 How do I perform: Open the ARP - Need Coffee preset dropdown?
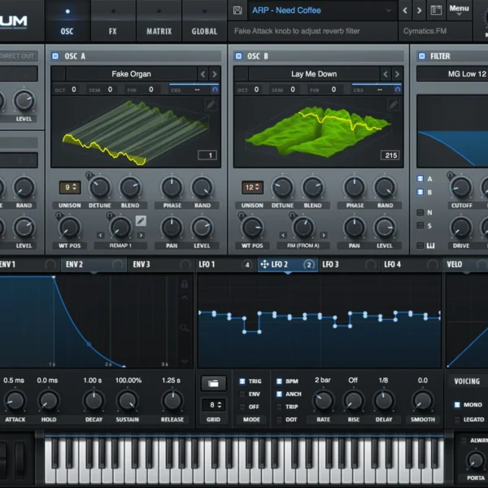tap(317, 11)
